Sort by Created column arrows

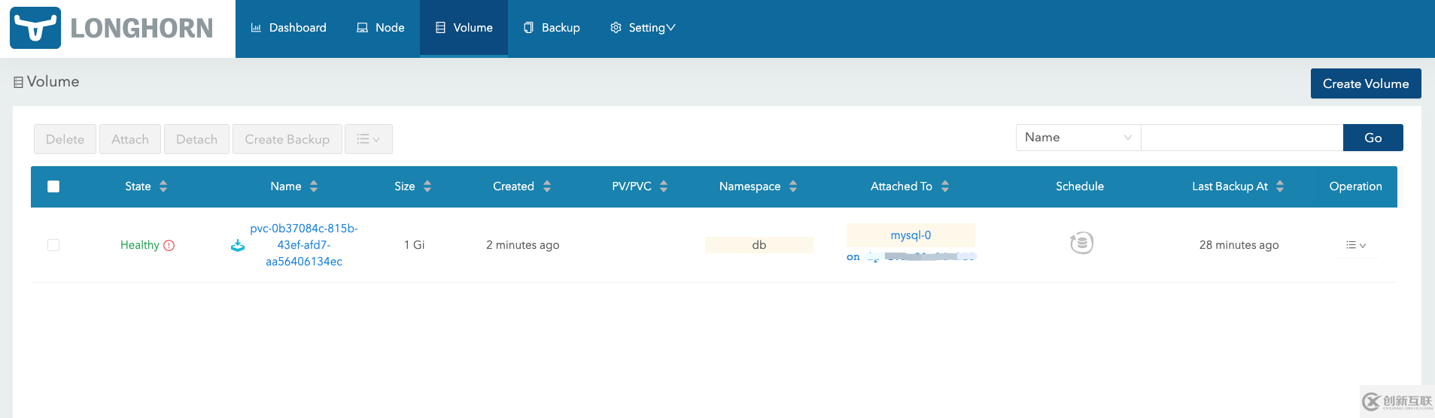click(x=547, y=186)
